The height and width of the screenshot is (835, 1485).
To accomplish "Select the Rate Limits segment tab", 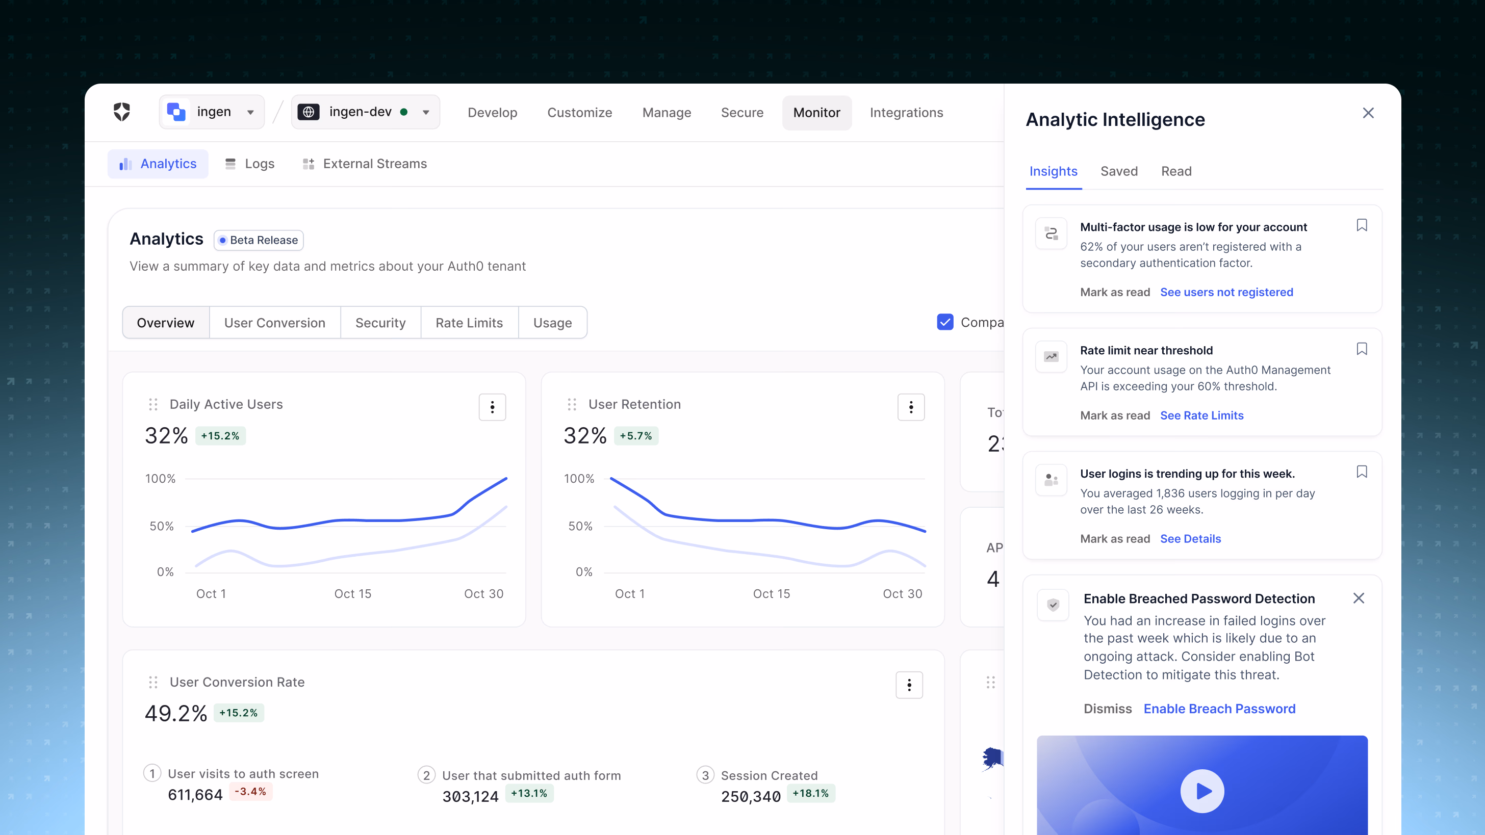I will (469, 323).
